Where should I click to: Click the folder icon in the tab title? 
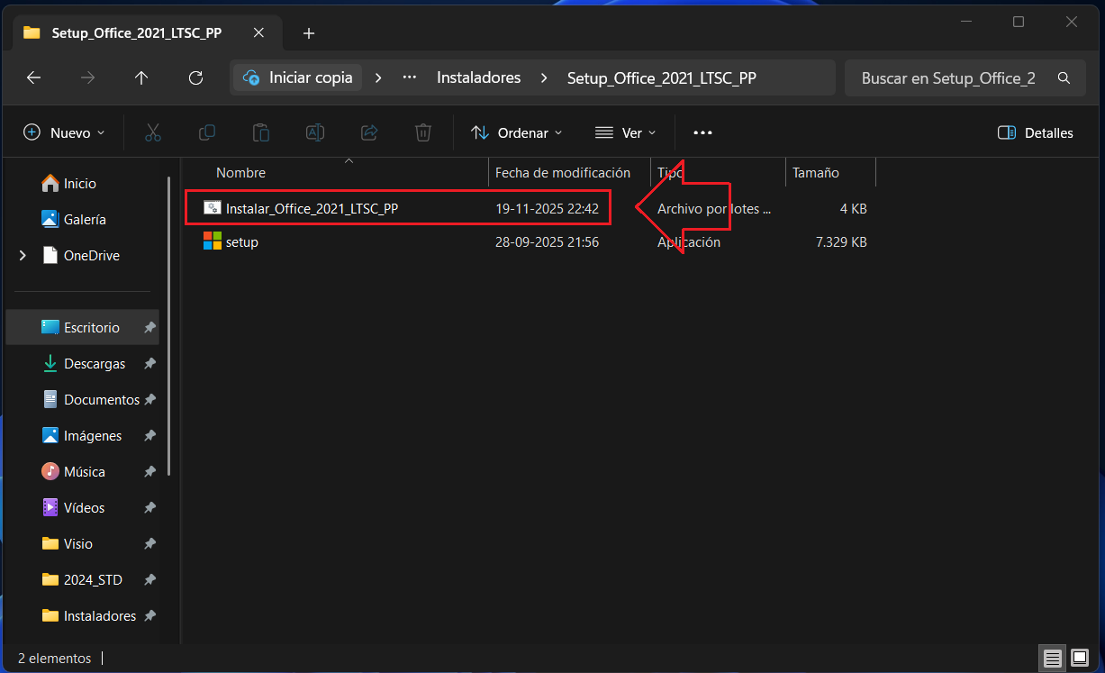click(32, 32)
